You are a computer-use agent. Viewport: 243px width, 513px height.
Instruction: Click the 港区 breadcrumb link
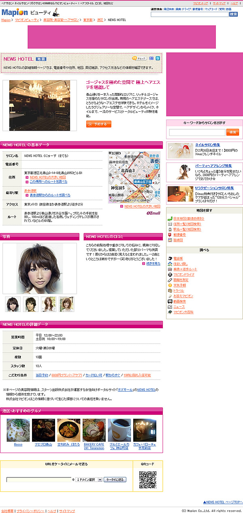[x=100, y=20]
